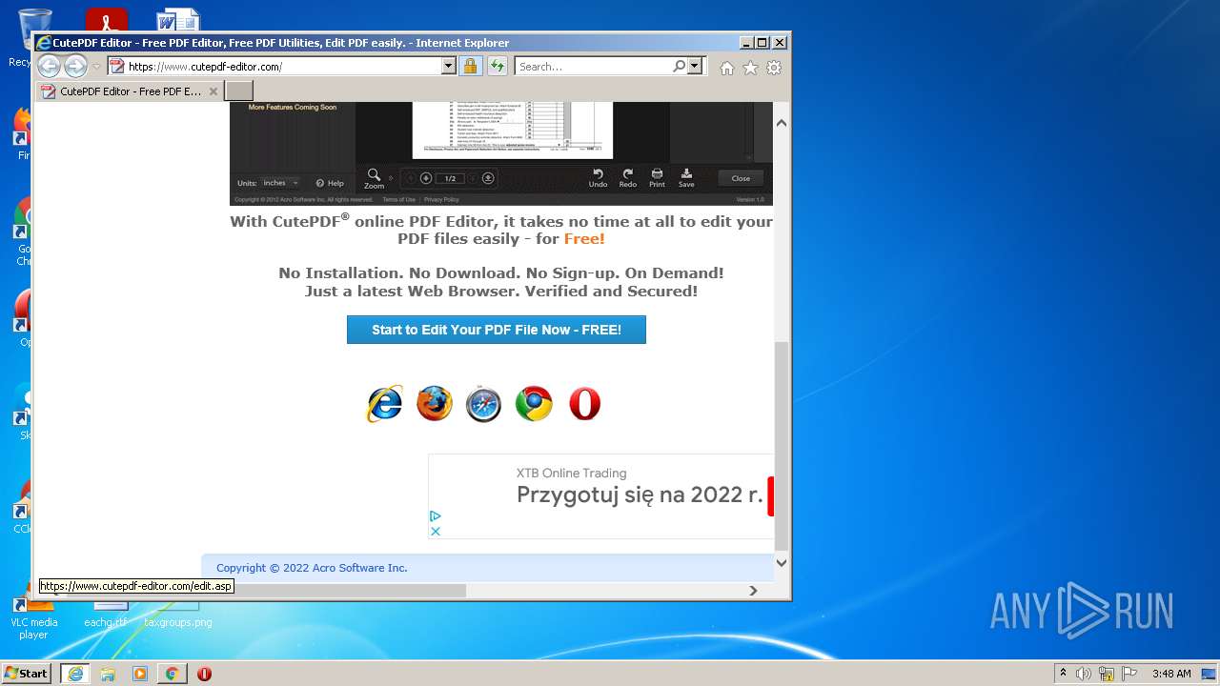This screenshot has width=1220, height=686.
Task: Click Start to Edit Your PDF File Now button
Action: (x=497, y=330)
